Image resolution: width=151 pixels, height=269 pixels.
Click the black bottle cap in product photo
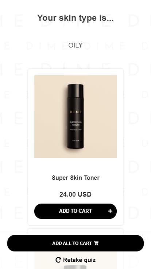pyautogui.click(x=75, y=91)
